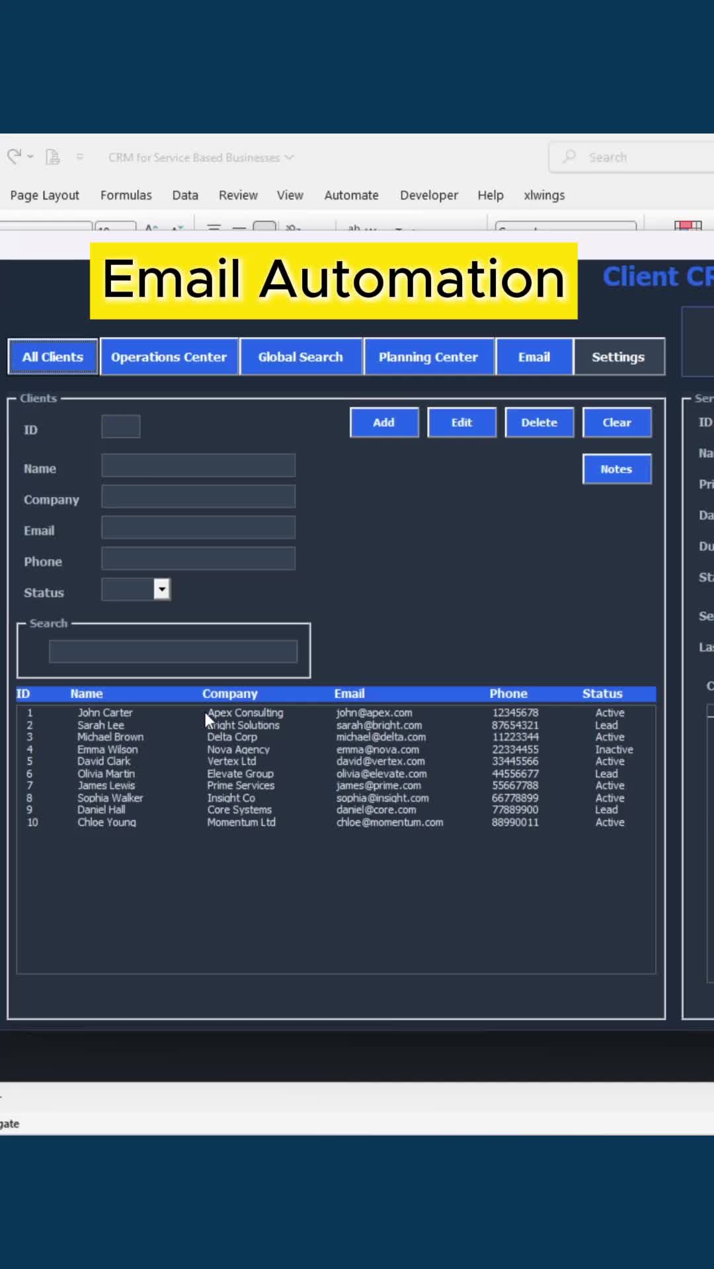Open the Redo history dropdown arrow

tap(30, 157)
